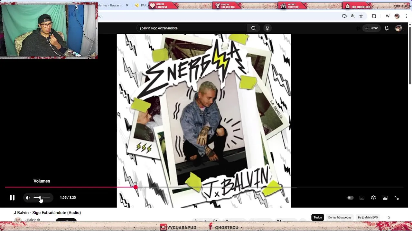Click the 1:05 / 3:20 time display
This screenshot has width=412, height=231.
(68, 198)
